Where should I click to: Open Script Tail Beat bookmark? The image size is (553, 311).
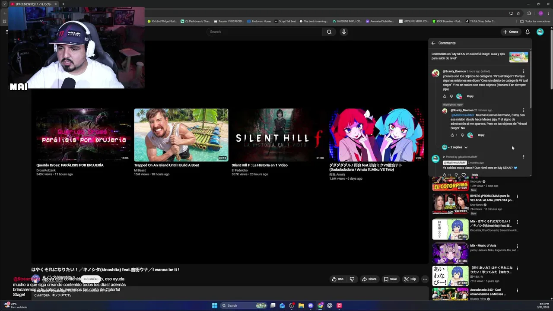click(x=285, y=21)
